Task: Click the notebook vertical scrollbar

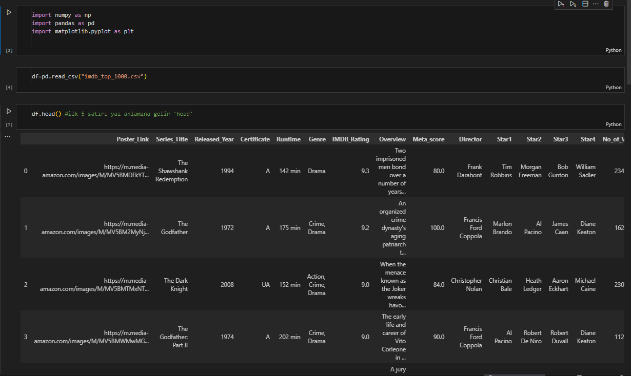Action: click(x=628, y=41)
